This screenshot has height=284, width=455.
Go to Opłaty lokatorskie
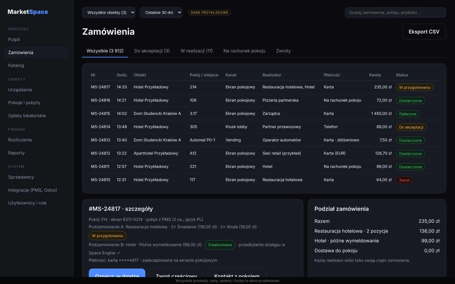click(x=36, y=116)
